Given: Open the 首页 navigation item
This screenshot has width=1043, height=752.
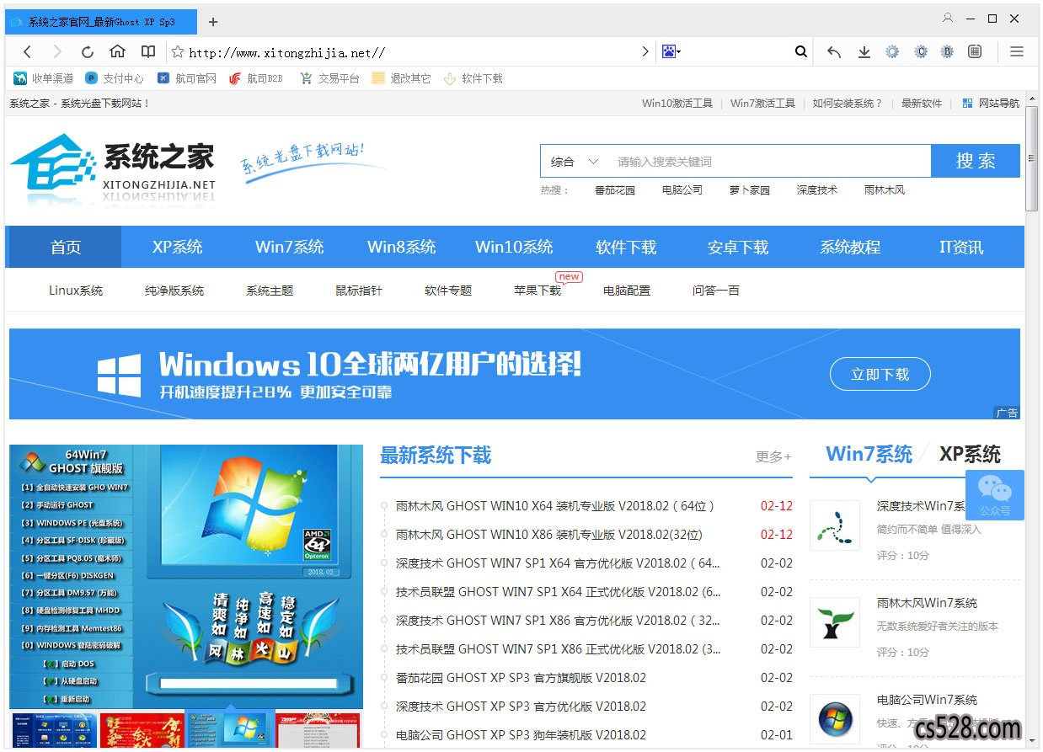Looking at the screenshot, I should click(x=66, y=248).
